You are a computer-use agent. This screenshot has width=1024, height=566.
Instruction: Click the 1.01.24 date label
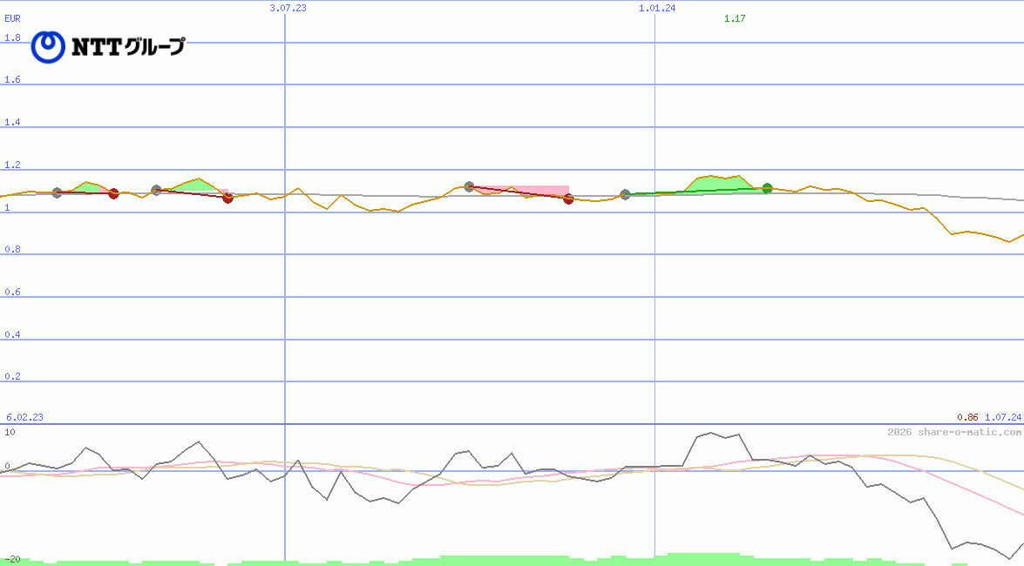click(657, 8)
